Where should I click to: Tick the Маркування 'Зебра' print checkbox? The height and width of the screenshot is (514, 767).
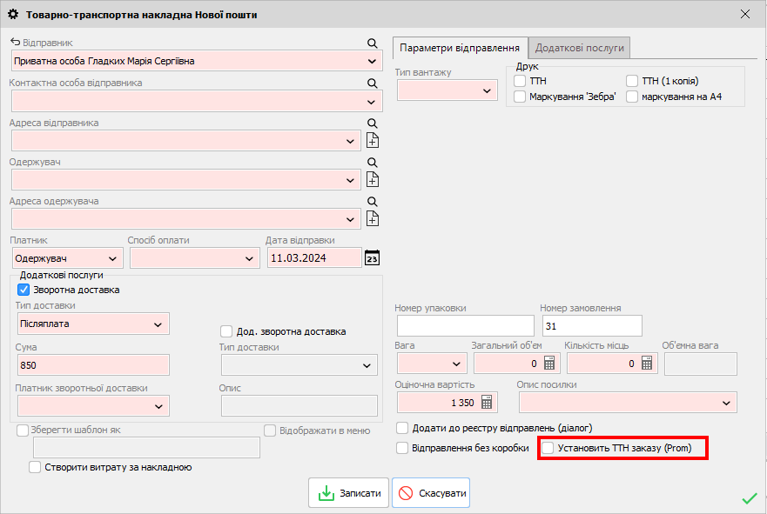(520, 97)
